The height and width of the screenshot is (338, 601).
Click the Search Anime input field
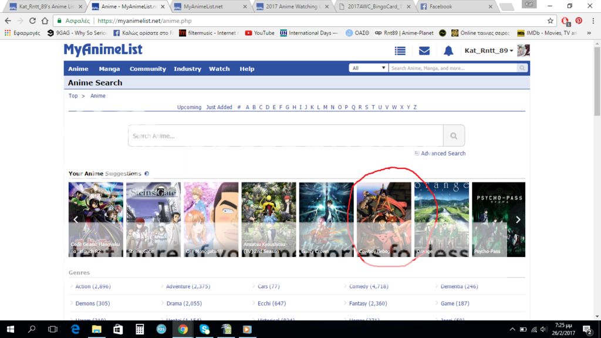[285, 136]
